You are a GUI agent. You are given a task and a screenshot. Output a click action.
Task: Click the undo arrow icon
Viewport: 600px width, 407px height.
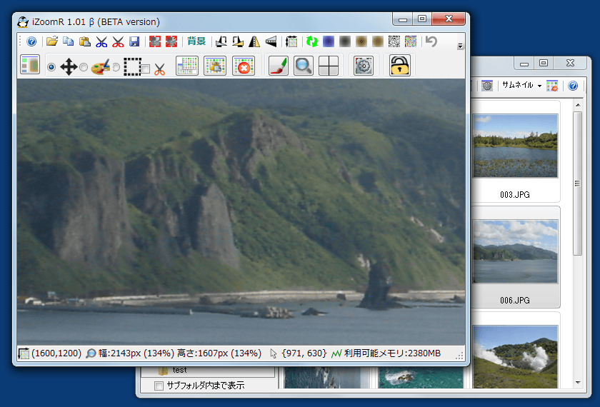431,41
